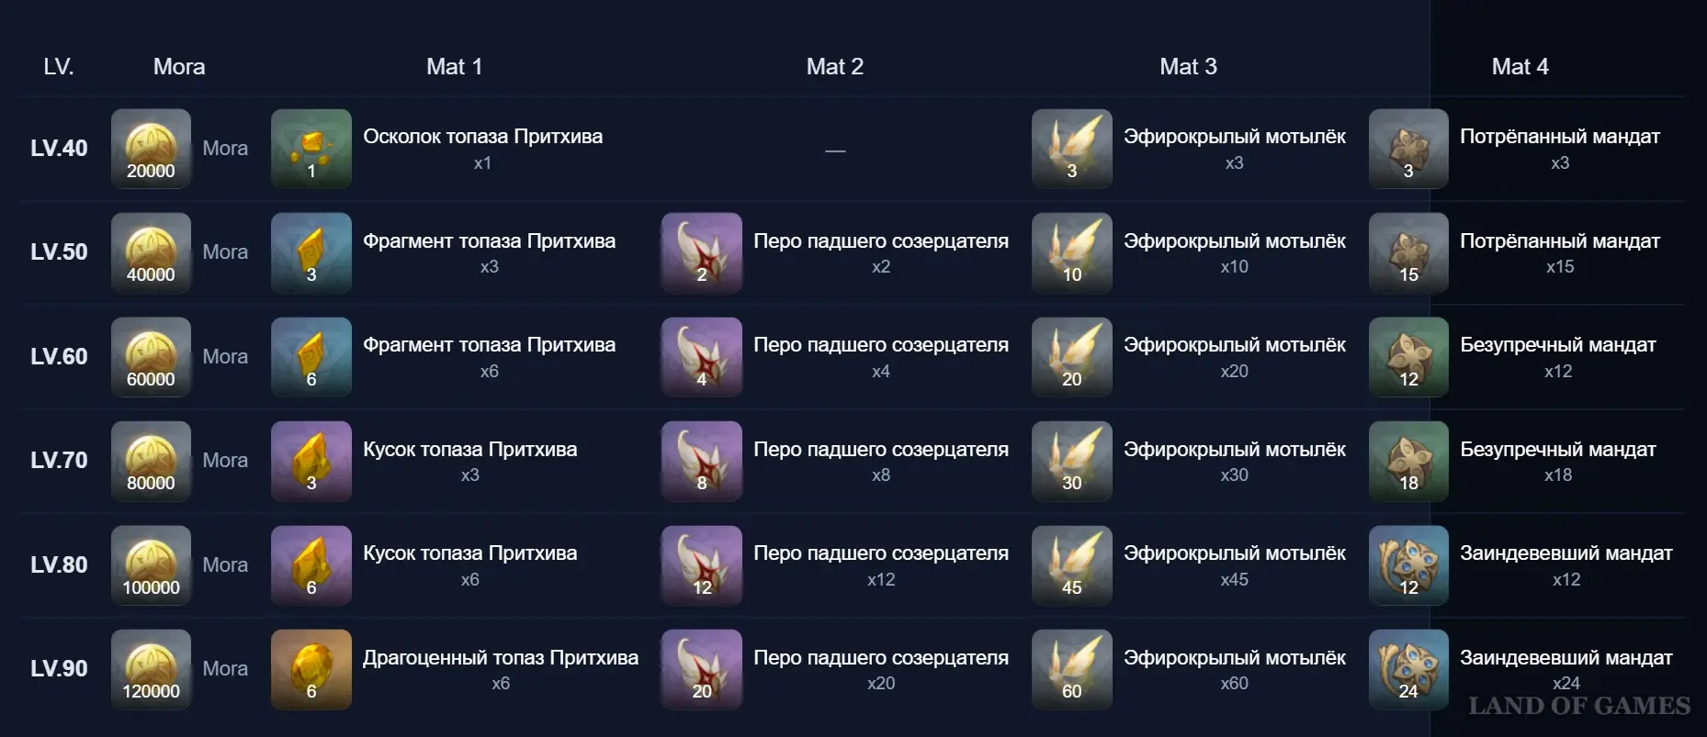
Task: Open the LV.90 Заиндевевший мандат icon showing 24
Action: pos(1407,669)
